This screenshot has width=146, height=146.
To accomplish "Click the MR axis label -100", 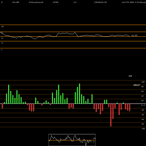I will tap(143, 129).
